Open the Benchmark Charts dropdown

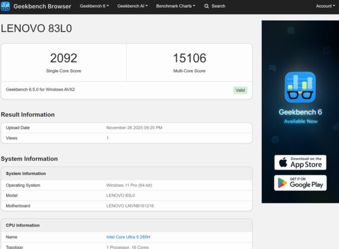(x=176, y=6)
